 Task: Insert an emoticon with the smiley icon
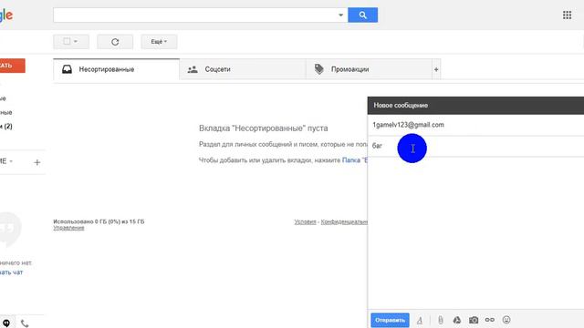coord(506,320)
